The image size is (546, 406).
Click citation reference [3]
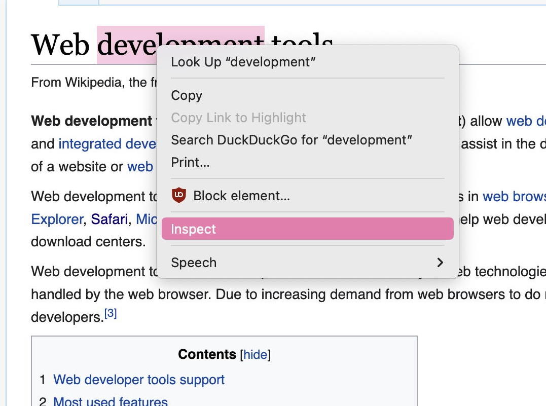pos(111,313)
